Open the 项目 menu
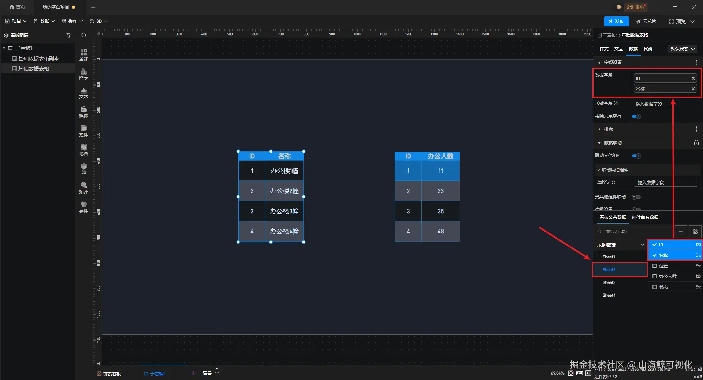This screenshot has height=380, width=703. click(16, 21)
